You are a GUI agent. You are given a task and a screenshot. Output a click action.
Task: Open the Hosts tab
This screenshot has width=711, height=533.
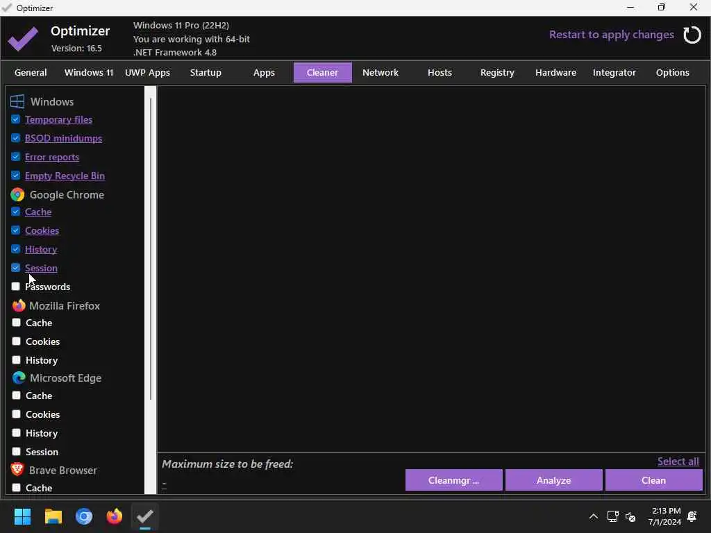[x=440, y=72]
